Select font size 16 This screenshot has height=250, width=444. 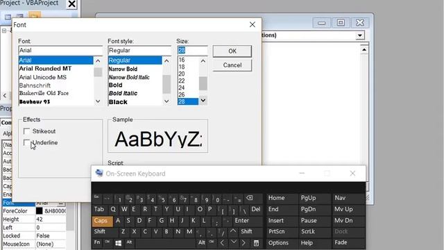(x=182, y=60)
